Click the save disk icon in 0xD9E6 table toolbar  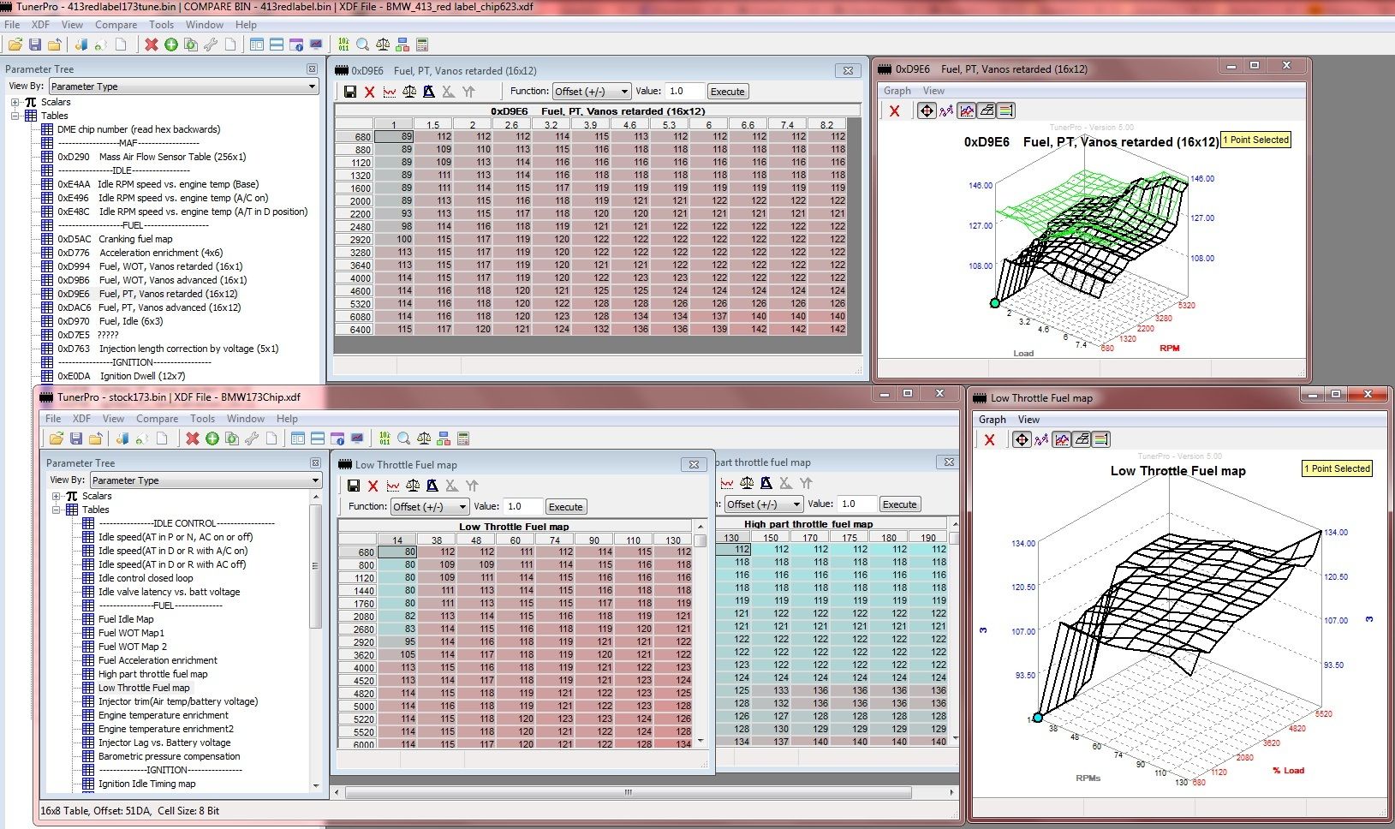tap(350, 92)
